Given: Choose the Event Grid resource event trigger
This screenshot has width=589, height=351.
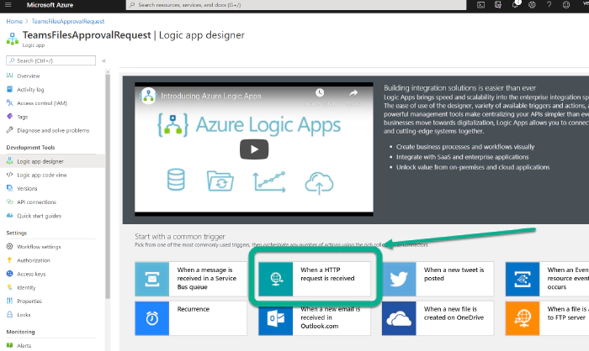Looking at the screenshot, I should tap(547, 279).
